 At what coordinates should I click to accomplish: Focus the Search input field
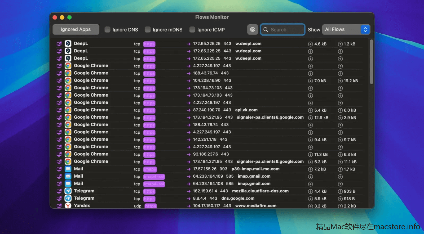(282, 30)
